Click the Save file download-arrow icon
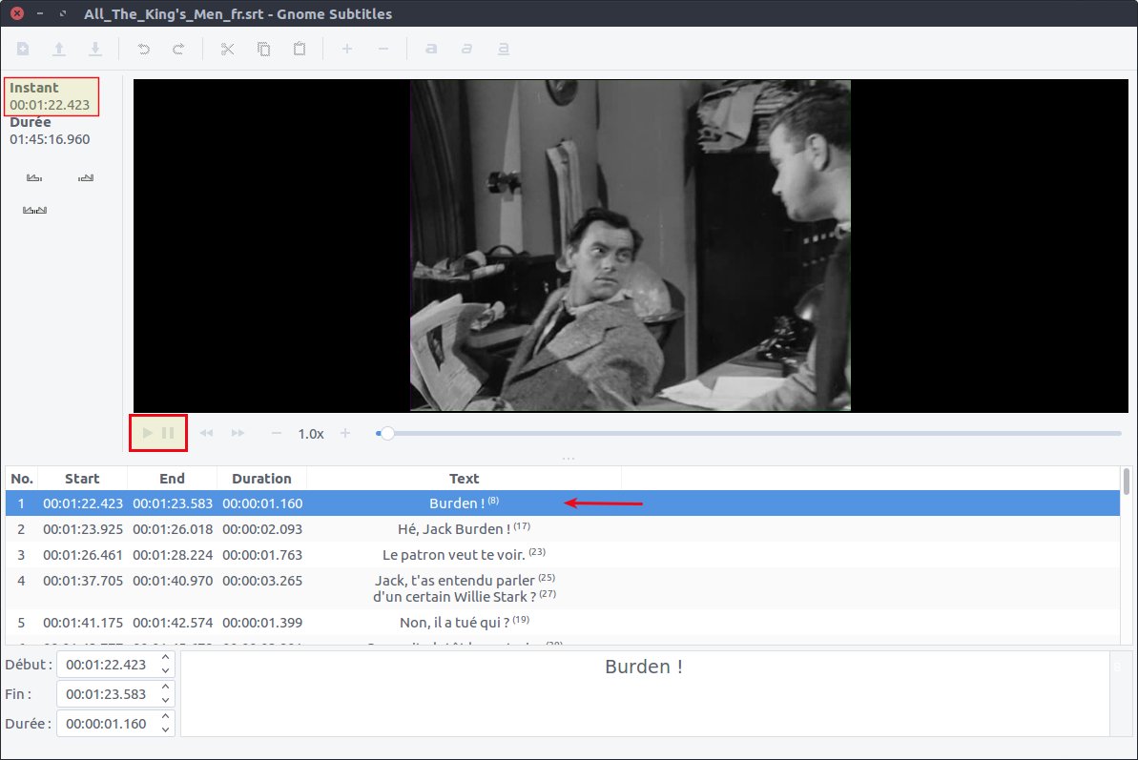1138x760 pixels. [95, 49]
